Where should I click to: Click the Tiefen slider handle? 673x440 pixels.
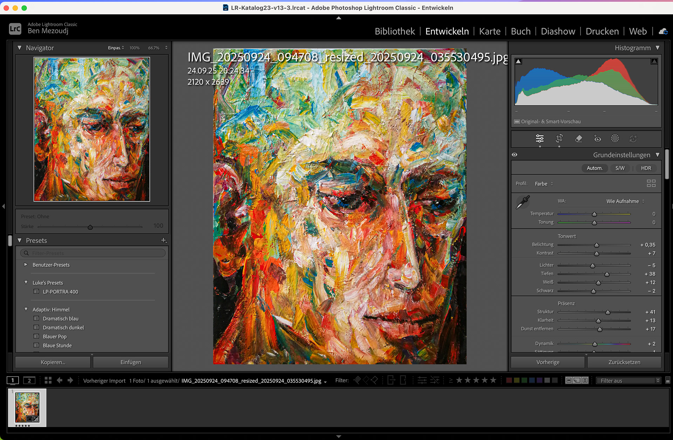(607, 274)
